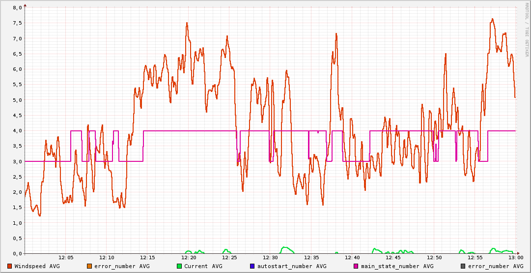Click the 12:20 time axis label
Screen dimensions: 531x273
click(189, 257)
